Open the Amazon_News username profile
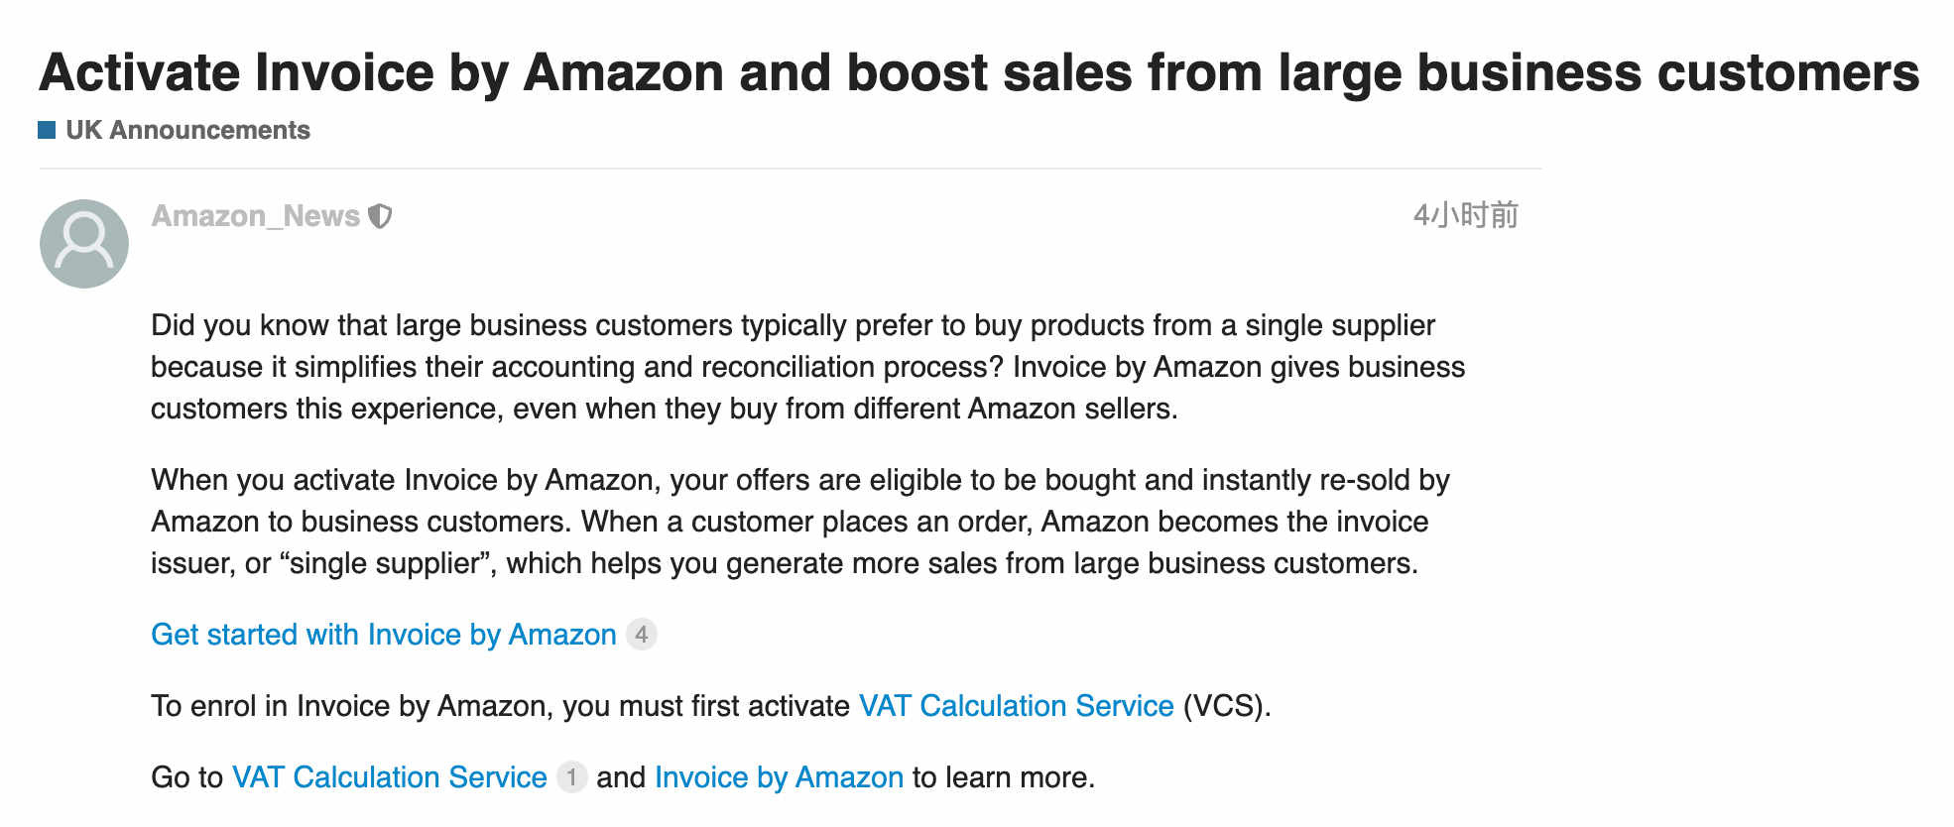The image size is (1954, 827). (255, 216)
